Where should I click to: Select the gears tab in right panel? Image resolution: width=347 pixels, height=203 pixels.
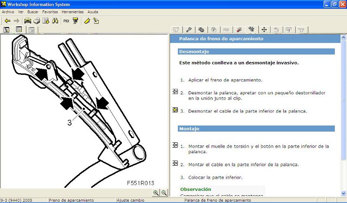click(201, 30)
